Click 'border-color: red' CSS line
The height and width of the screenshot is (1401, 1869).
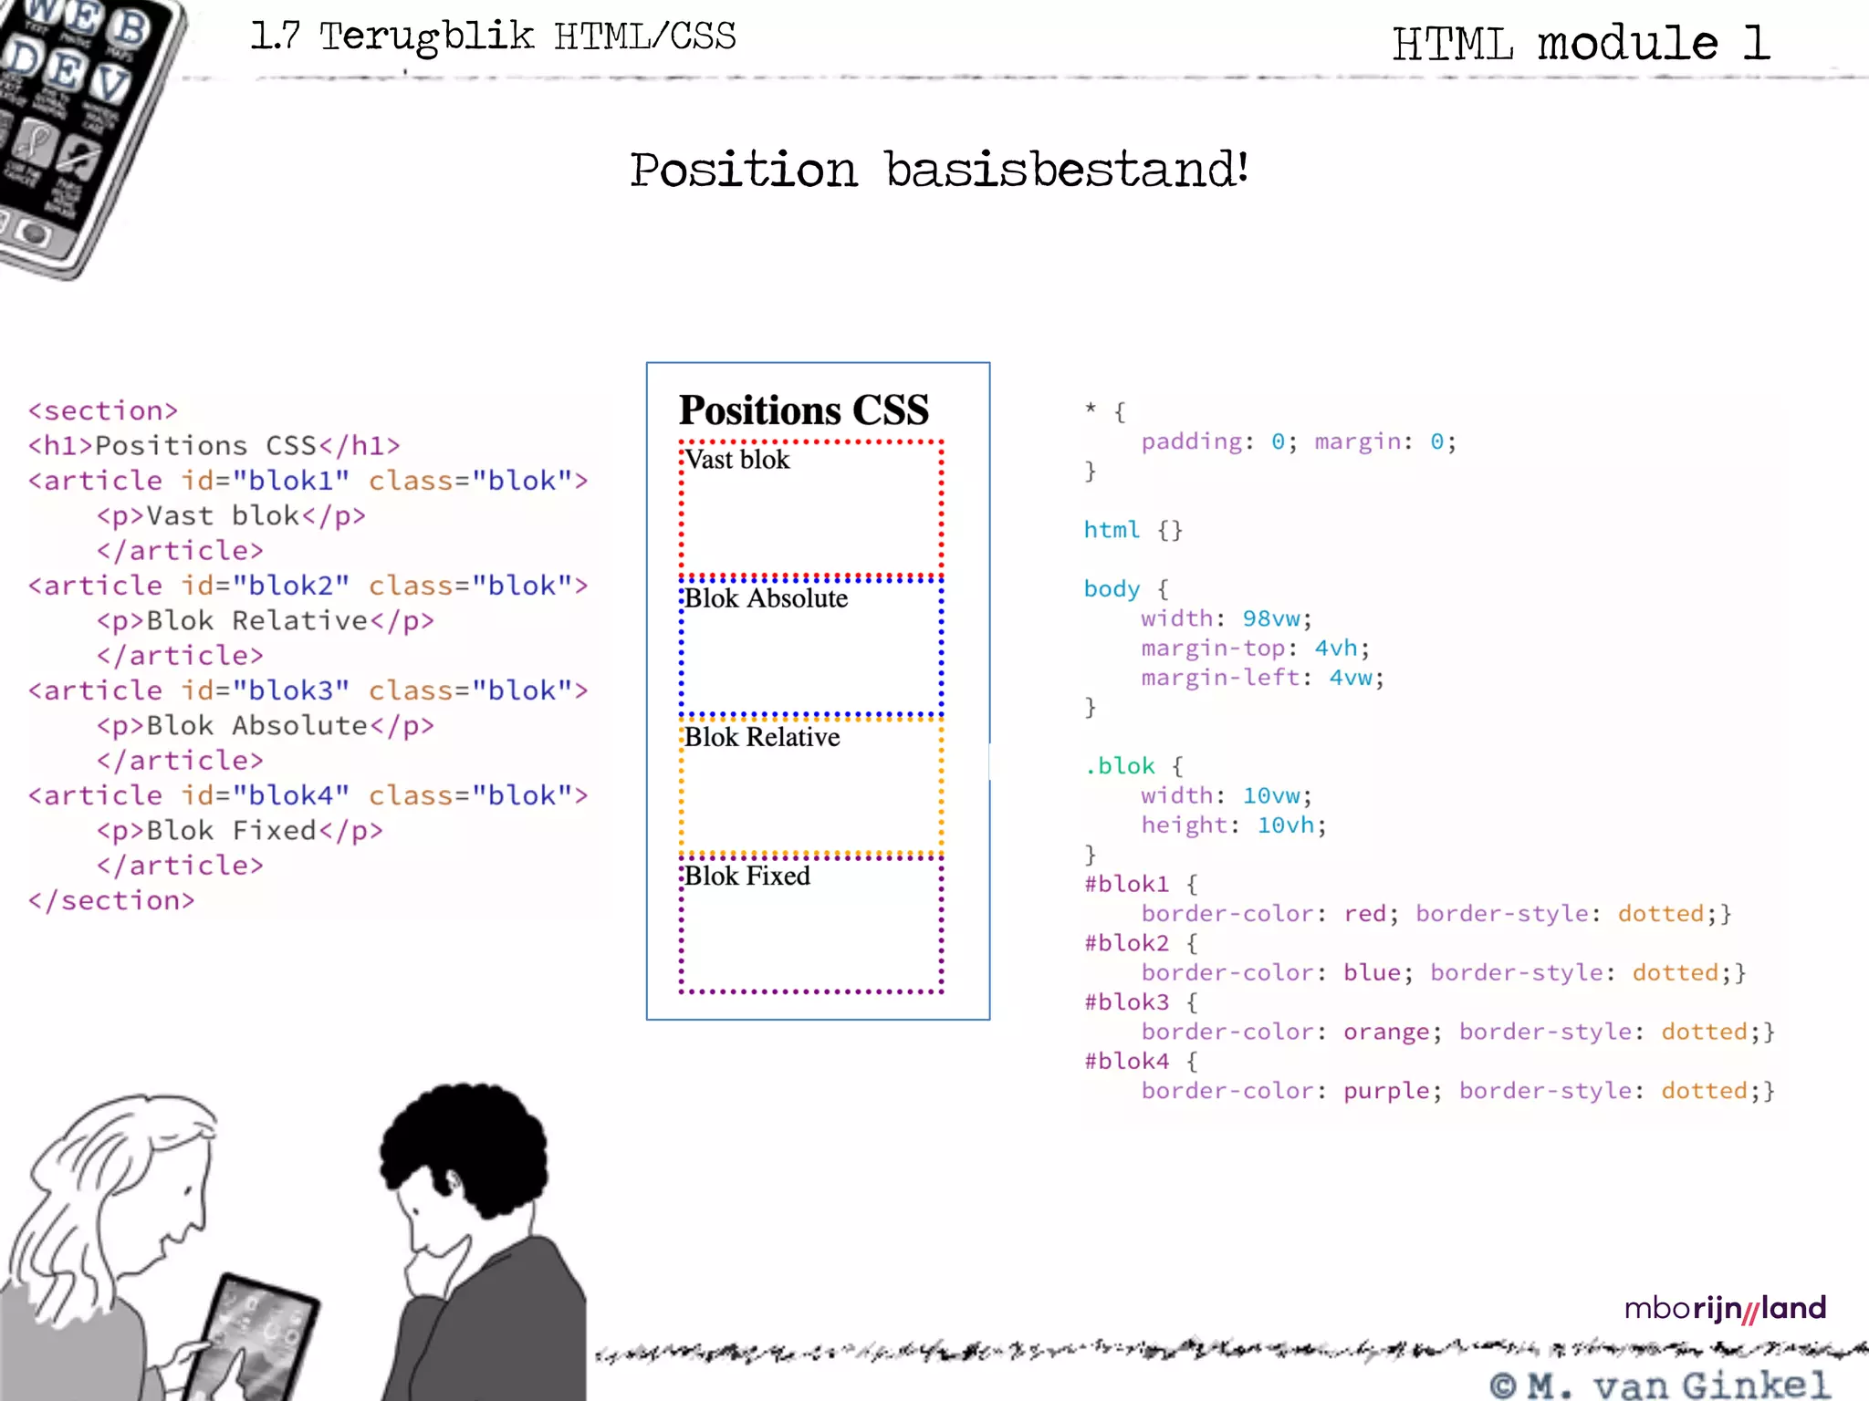pos(1436,914)
